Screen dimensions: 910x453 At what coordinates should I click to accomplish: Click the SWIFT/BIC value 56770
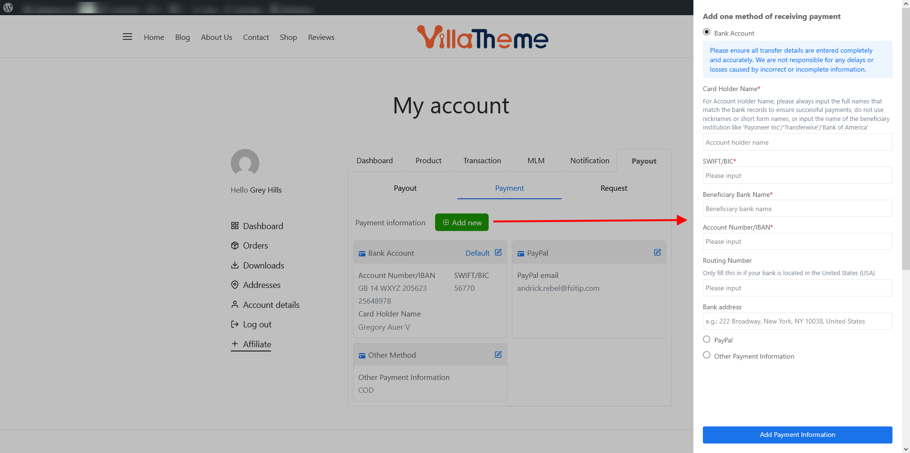click(464, 288)
